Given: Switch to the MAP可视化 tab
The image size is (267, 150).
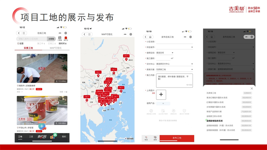Looking at the screenshot, I should 56,48.
